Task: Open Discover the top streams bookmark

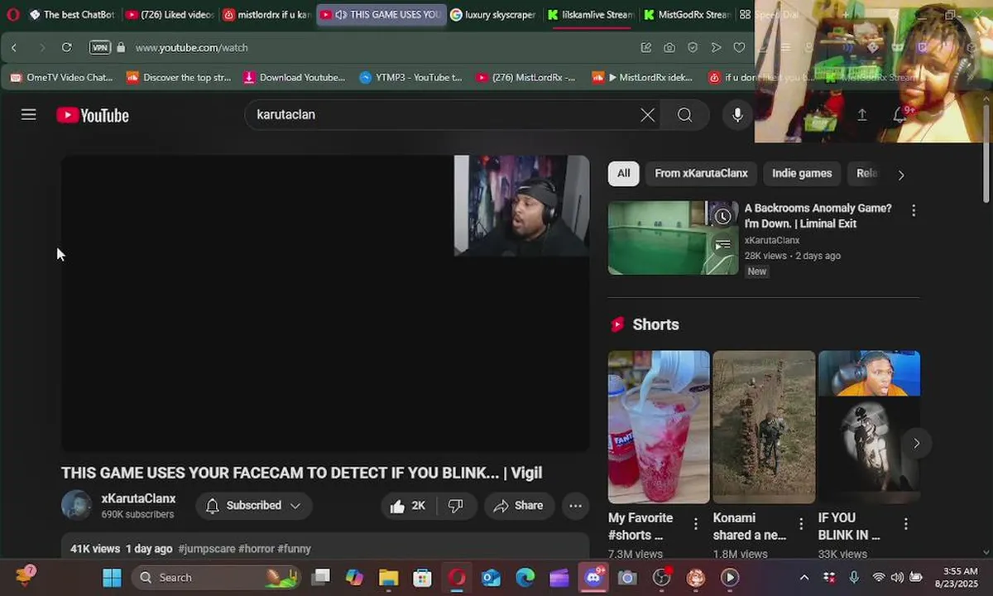Action: [178, 78]
